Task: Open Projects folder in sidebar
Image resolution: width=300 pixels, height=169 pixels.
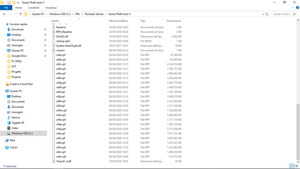Action: tap(16, 77)
